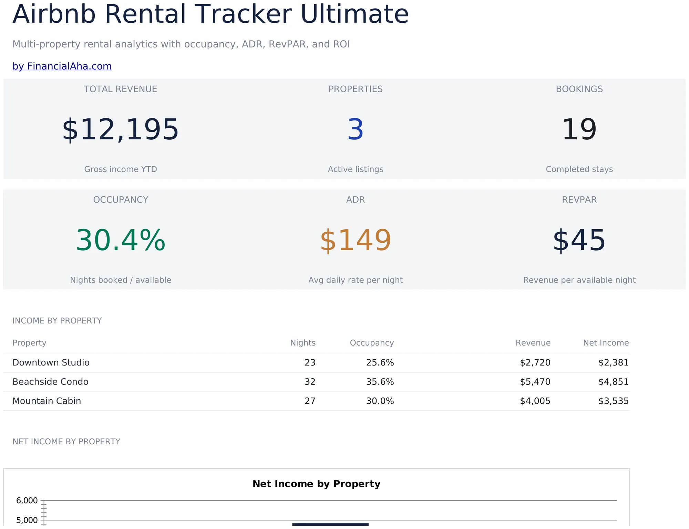Click the OCCUPANCY card label

click(121, 200)
